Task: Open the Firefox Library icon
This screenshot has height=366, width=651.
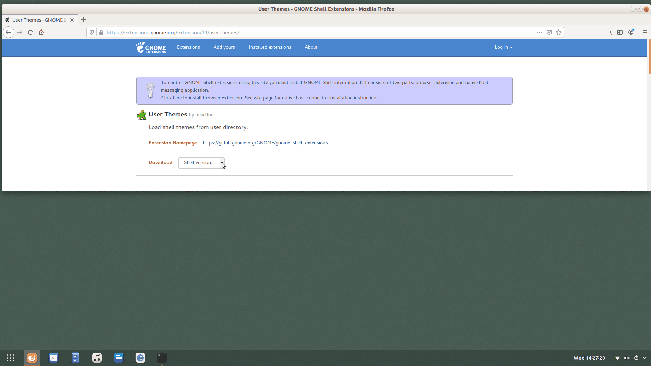Action: click(609, 32)
